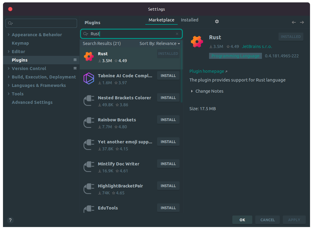The height and width of the screenshot is (230, 313).
Task: Expand Build, Execution, Deployment settings
Action: click(x=8, y=77)
